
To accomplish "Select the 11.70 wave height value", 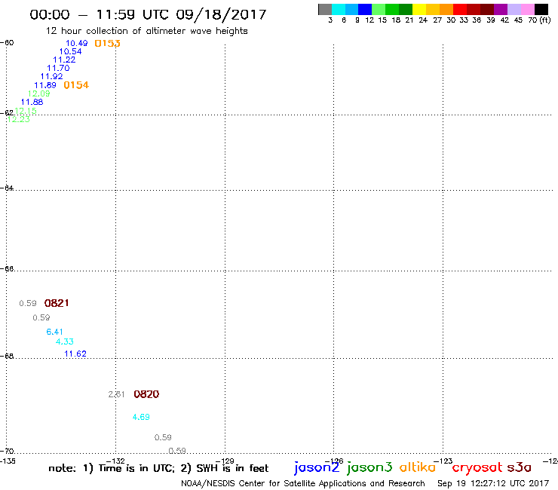I will 58,68.
